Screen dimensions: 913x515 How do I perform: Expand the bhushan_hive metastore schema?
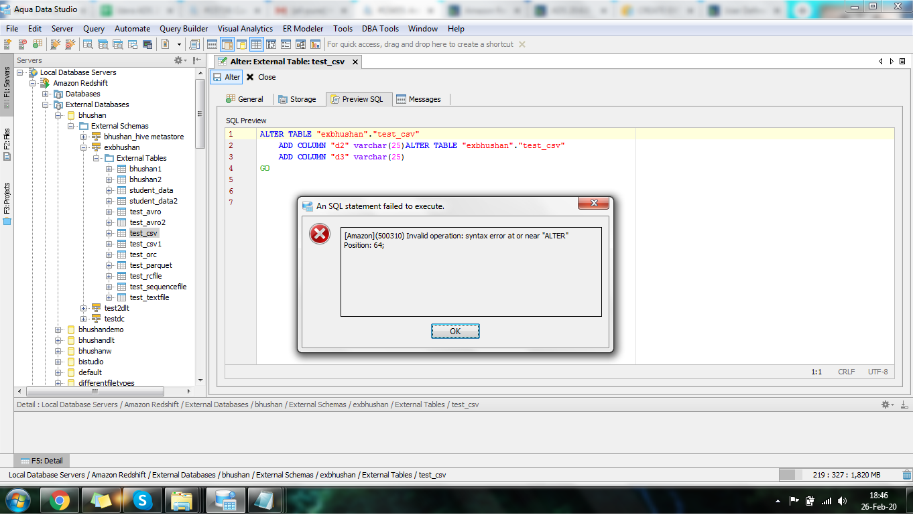pyautogui.click(x=84, y=137)
